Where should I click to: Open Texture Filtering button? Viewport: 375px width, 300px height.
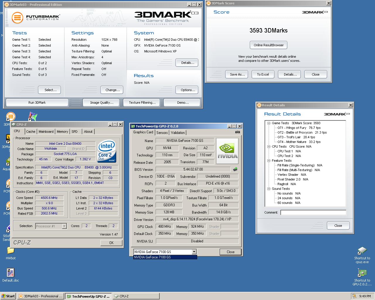pos(142,103)
